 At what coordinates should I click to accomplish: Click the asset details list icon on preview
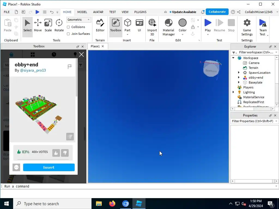pyautogui.click(x=70, y=137)
